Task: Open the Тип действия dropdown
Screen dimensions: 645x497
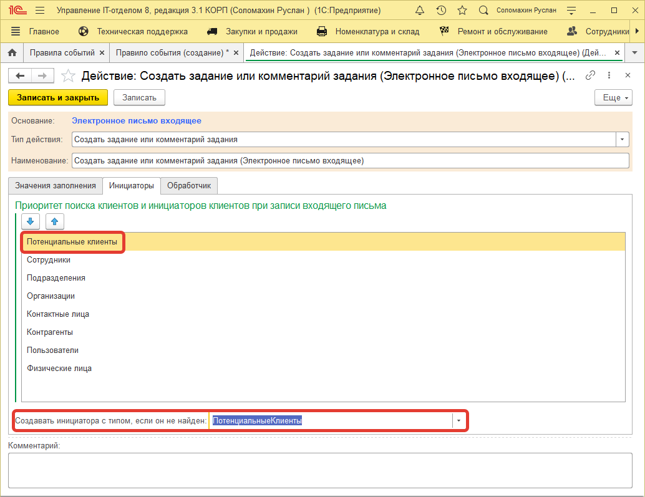Action: click(622, 139)
